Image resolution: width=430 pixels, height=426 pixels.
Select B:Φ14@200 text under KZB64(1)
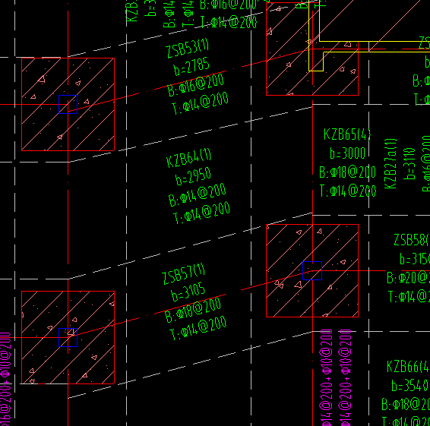(198, 194)
